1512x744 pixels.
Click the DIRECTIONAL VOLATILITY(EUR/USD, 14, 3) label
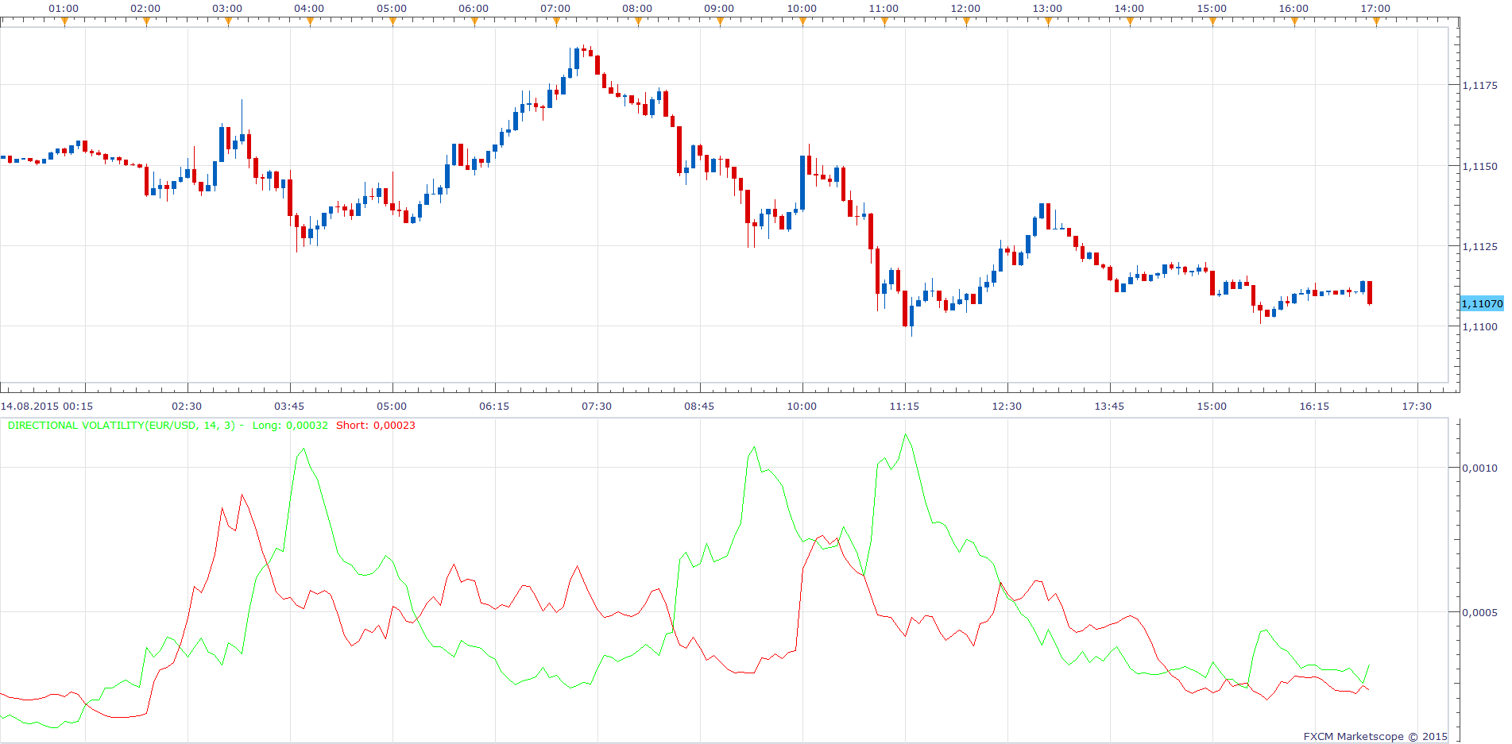click(122, 425)
